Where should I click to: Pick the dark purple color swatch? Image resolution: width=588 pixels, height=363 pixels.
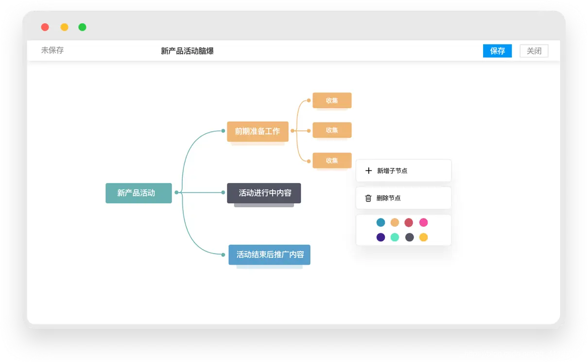(380, 237)
